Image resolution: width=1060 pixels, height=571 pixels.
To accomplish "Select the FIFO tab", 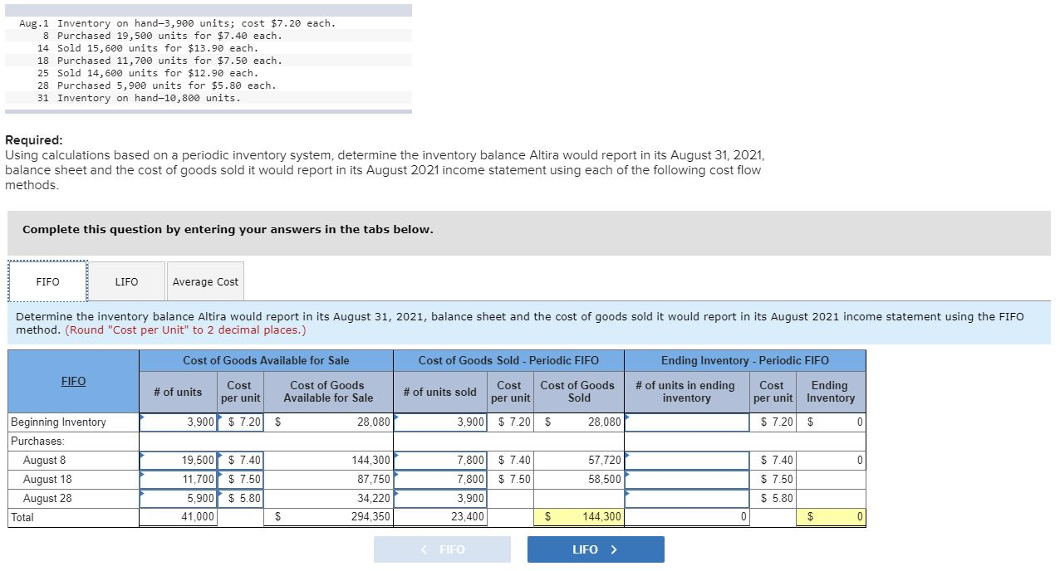I will click(x=47, y=281).
